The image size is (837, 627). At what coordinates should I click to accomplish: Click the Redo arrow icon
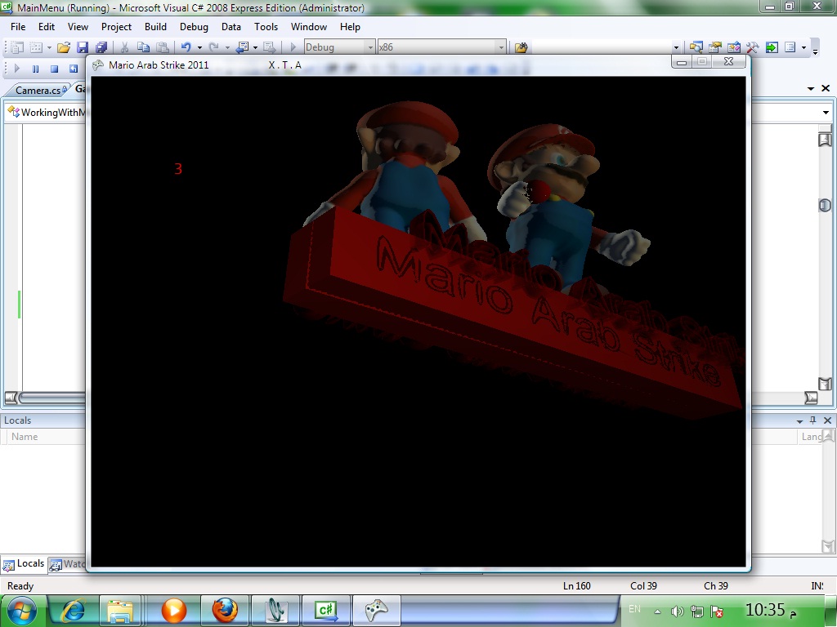click(213, 47)
